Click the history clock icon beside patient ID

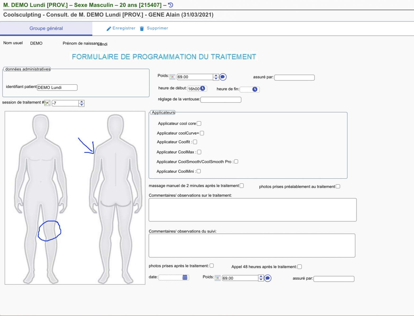click(x=171, y=5)
